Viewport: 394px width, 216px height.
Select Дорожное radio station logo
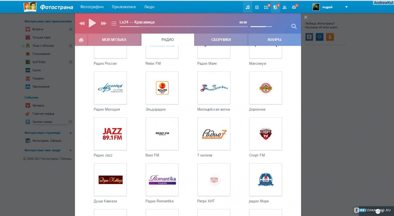pos(265,88)
